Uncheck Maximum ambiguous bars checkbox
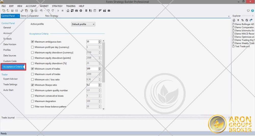 [x=32, y=42]
